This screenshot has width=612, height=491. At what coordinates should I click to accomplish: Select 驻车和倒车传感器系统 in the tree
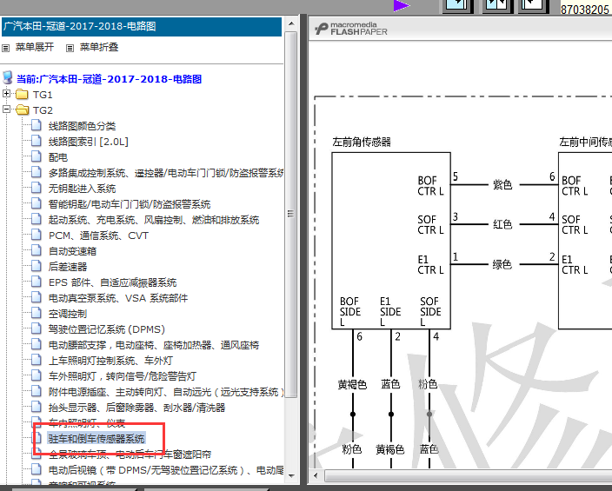[96, 439]
